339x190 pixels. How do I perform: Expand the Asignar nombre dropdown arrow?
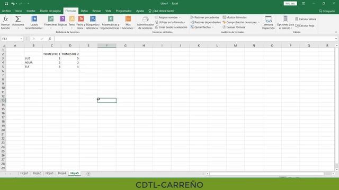click(180, 17)
